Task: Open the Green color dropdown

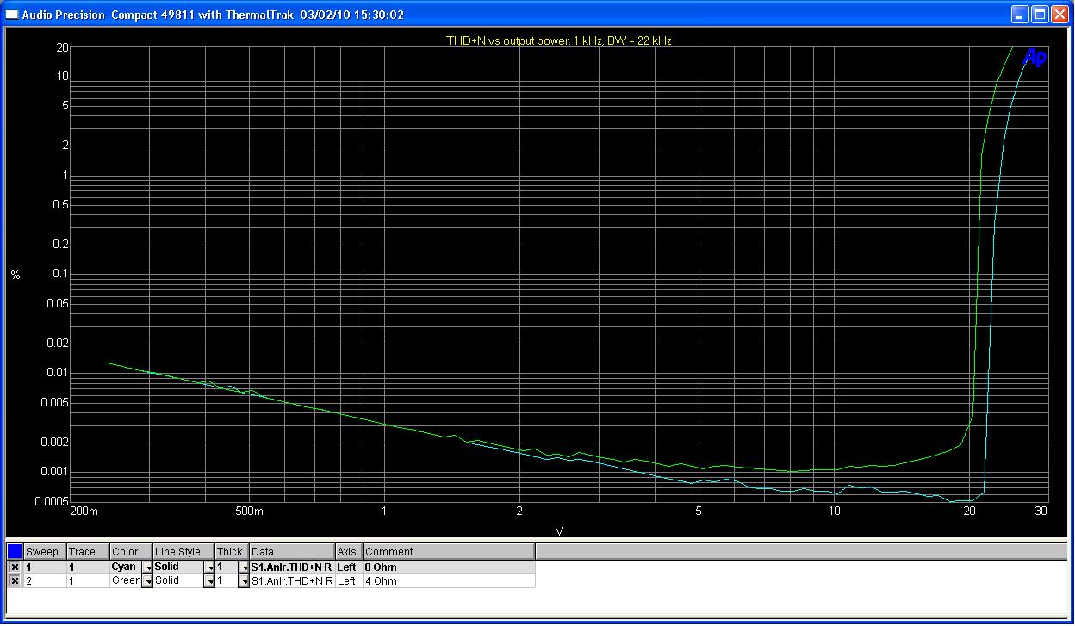Action: tap(146, 581)
